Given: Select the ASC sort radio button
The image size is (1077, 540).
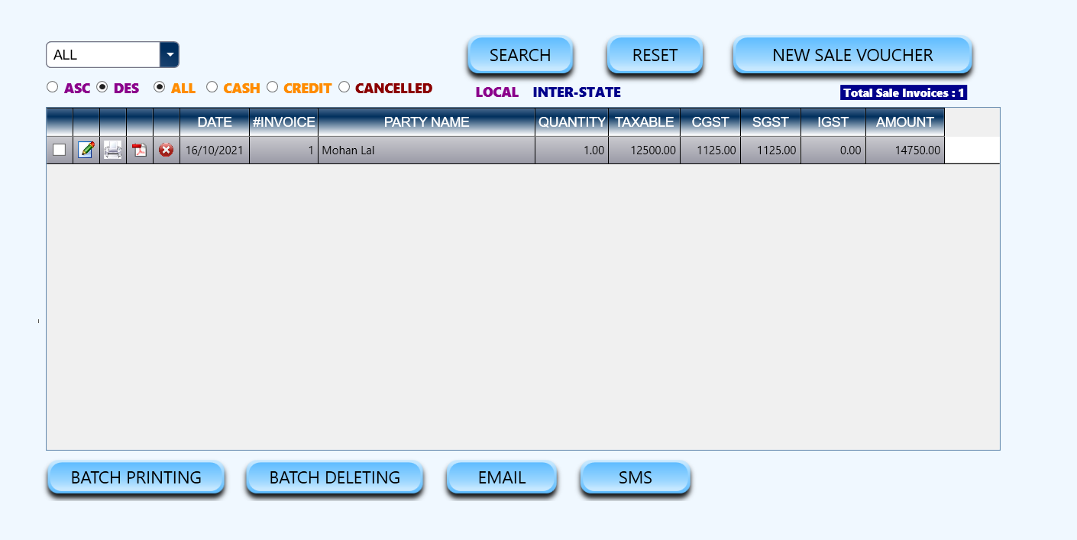Looking at the screenshot, I should tap(53, 87).
